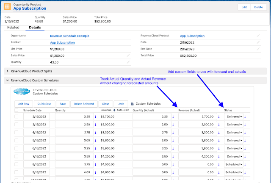This screenshot has height=183, width=271.
Task: Open the Revenue Schedule Example opportunity link
Action: pos(69,36)
